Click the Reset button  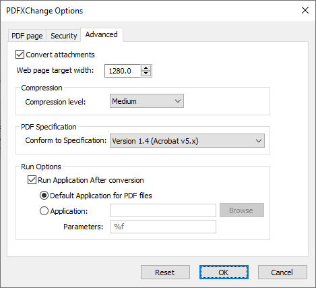tap(165, 272)
